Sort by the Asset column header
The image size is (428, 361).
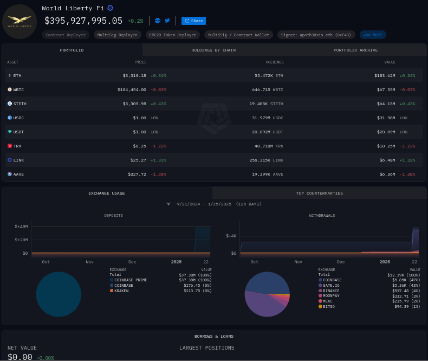(13, 62)
